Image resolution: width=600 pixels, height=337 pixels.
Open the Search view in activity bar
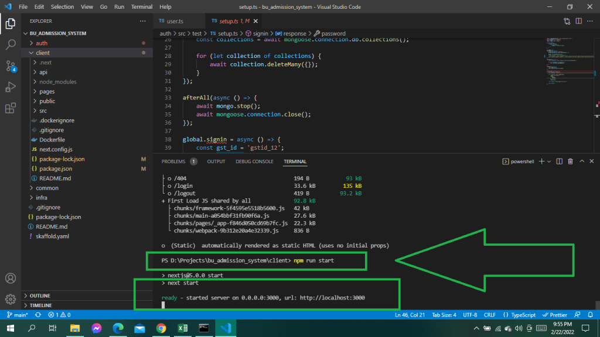11,44
